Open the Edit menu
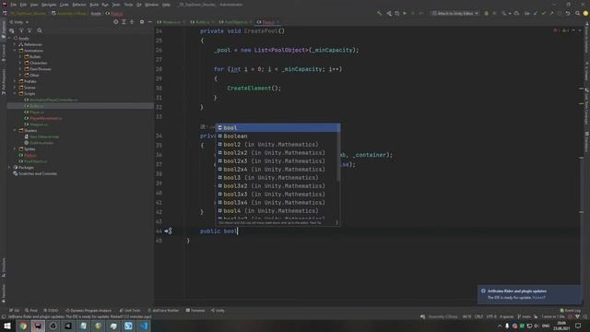 (x=23, y=5)
